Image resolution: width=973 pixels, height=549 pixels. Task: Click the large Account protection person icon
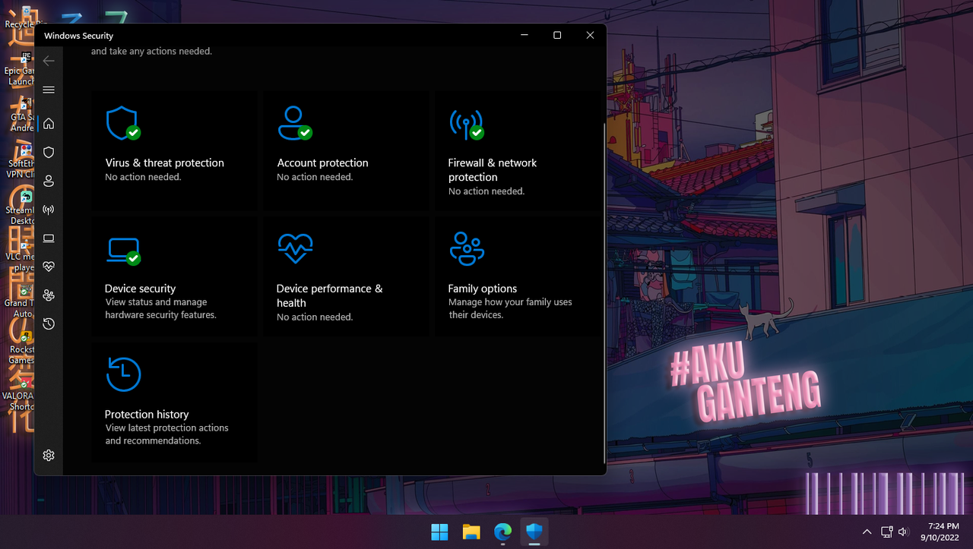pos(294,123)
